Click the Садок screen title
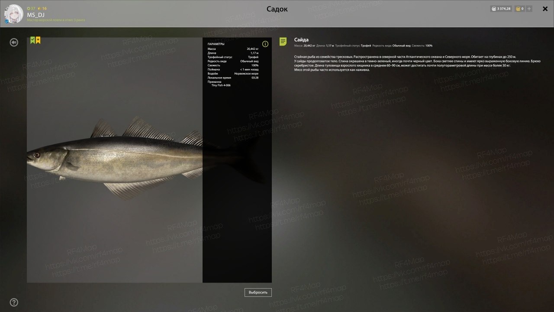The width and height of the screenshot is (554, 312). point(277,9)
